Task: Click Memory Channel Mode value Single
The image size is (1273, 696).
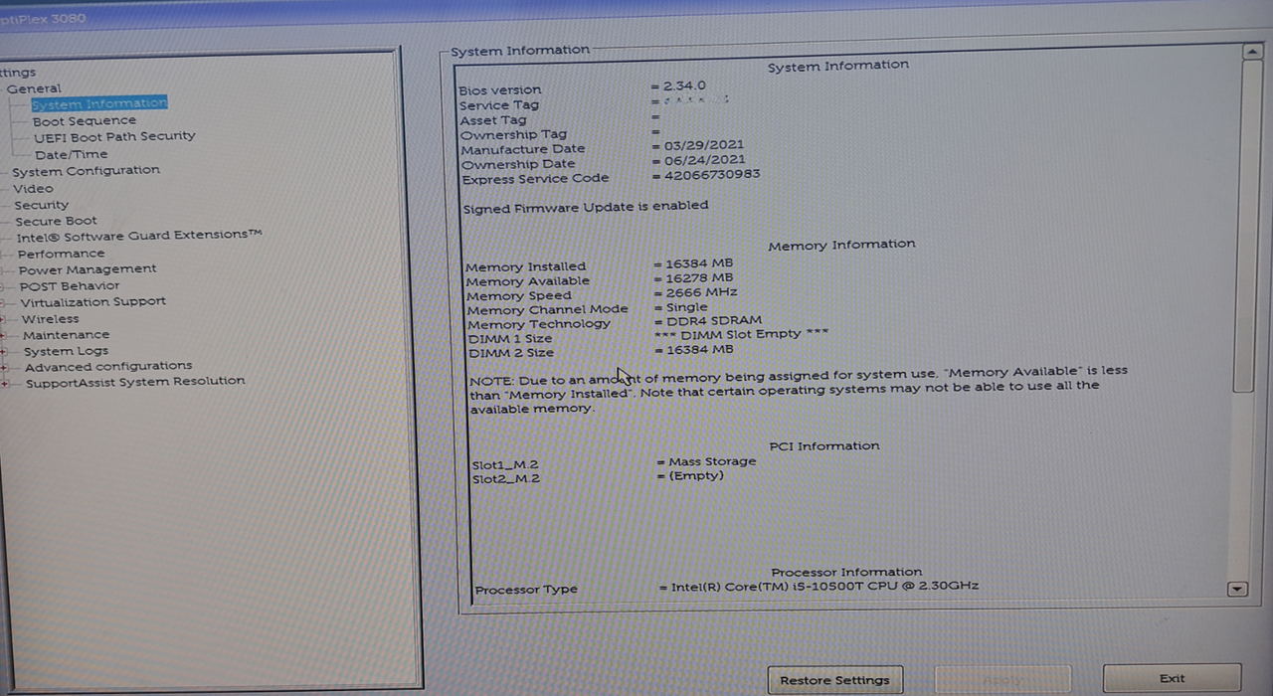Action: tap(687, 307)
